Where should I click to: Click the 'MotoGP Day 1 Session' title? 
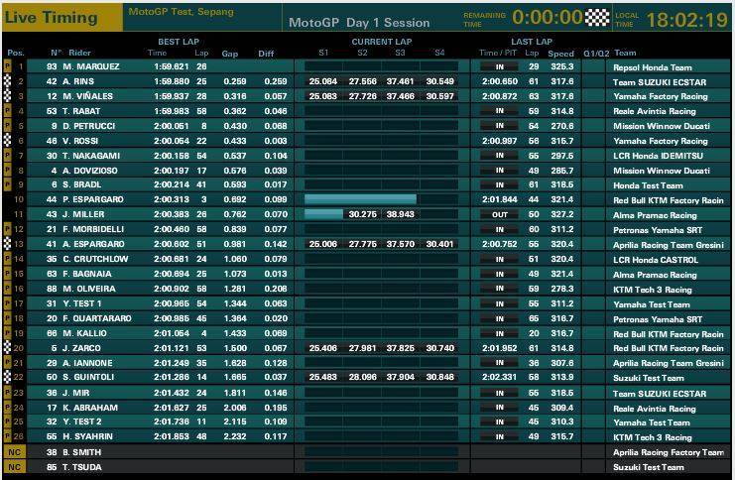pos(359,23)
